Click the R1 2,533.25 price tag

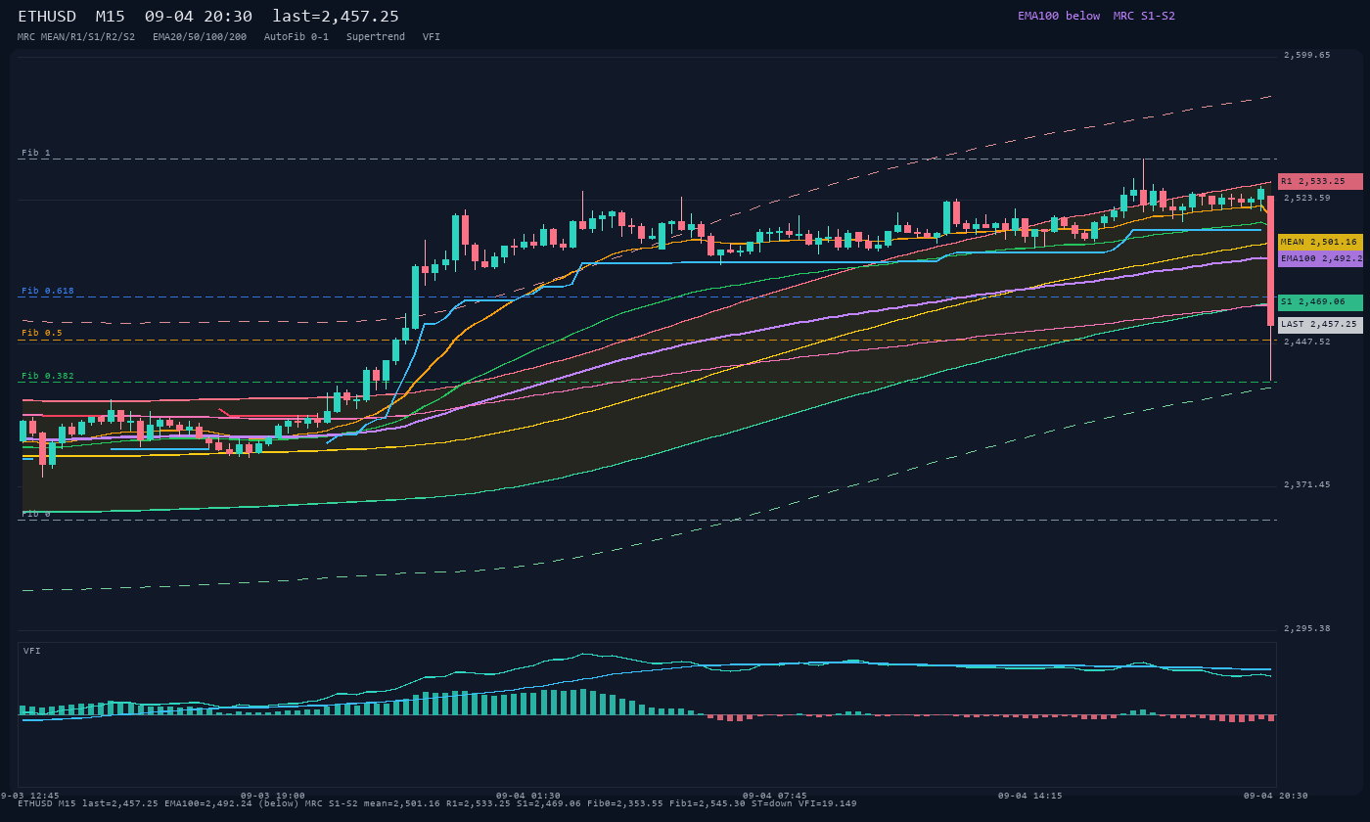click(x=1320, y=181)
